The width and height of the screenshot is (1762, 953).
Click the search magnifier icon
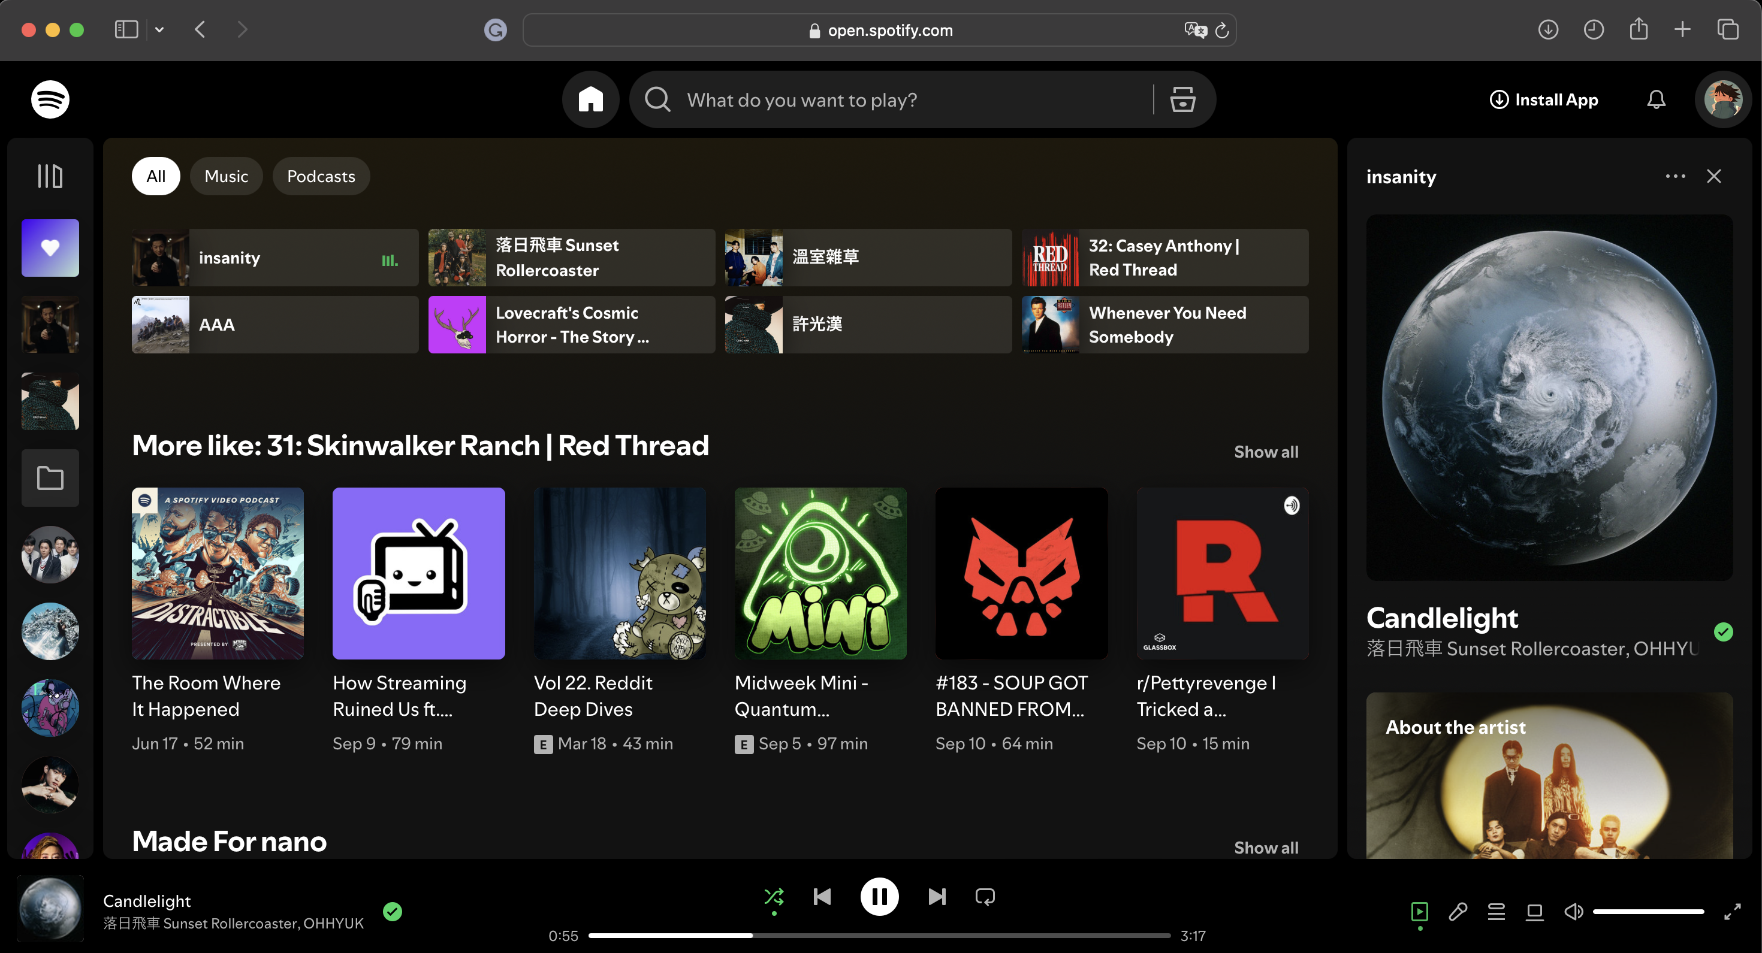click(657, 99)
